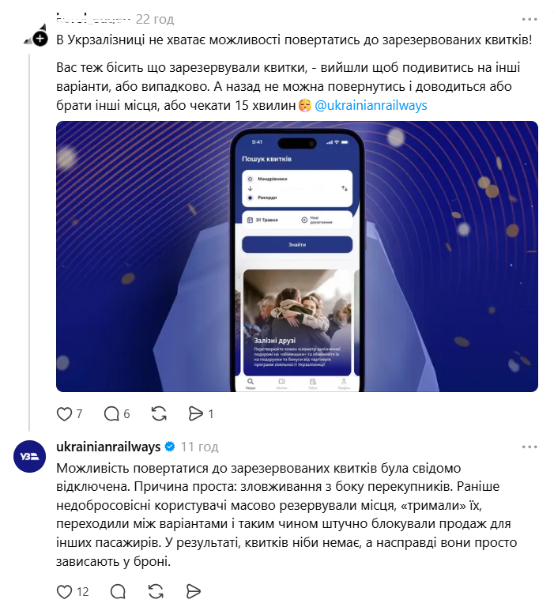The image size is (554, 611).
Task: Open the more options menu on the first post
Action: 530,19
